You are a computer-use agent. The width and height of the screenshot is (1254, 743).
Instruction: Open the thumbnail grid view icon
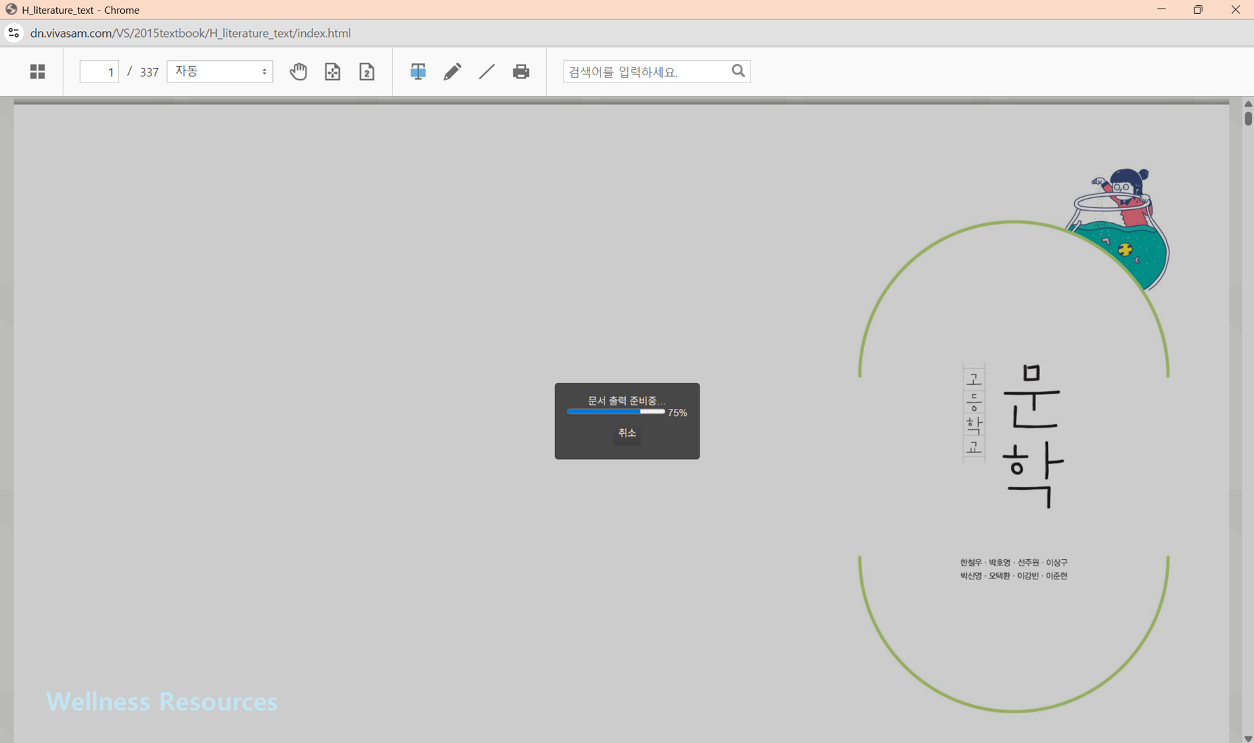[38, 71]
